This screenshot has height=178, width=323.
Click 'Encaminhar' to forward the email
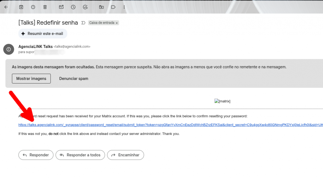click(x=126, y=155)
